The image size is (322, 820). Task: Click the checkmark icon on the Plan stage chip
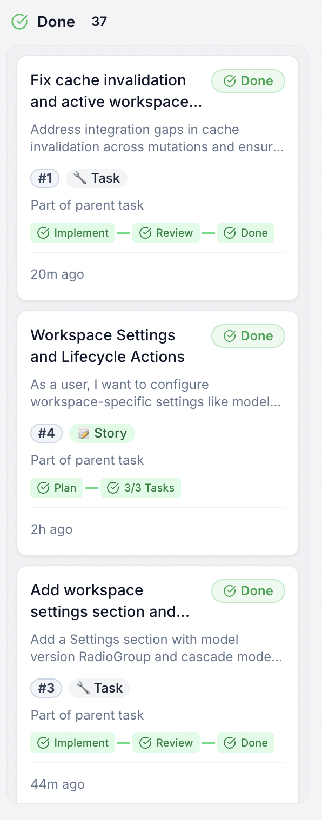43,487
